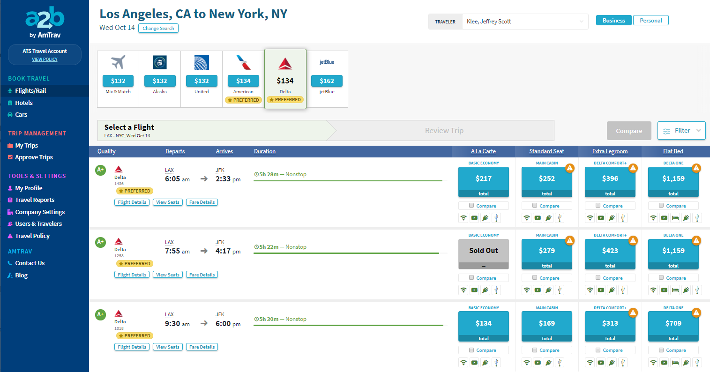Click the video icon under the $134 Basic Economy fare
The width and height of the screenshot is (710, 372).
click(x=474, y=363)
